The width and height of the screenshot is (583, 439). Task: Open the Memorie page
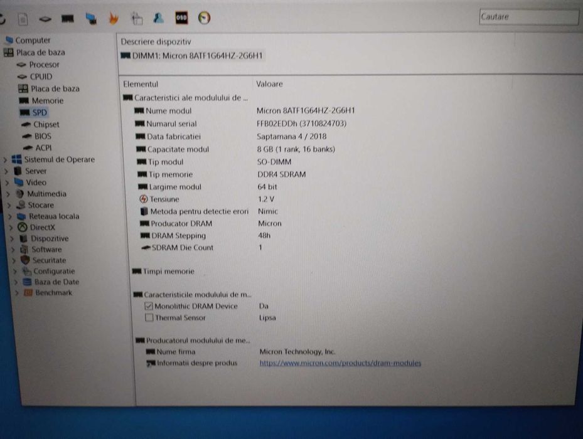[x=41, y=101]
